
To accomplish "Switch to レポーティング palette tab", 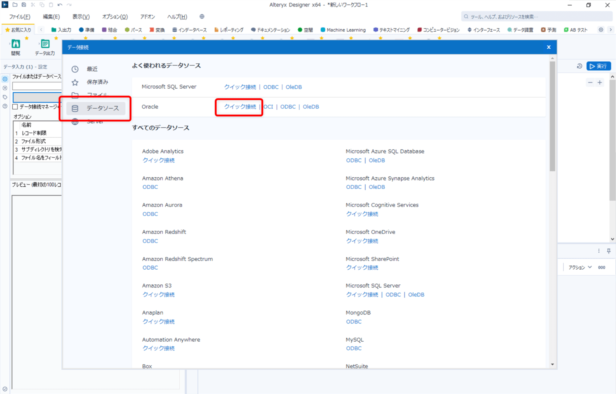I will [x=229, y=30].
